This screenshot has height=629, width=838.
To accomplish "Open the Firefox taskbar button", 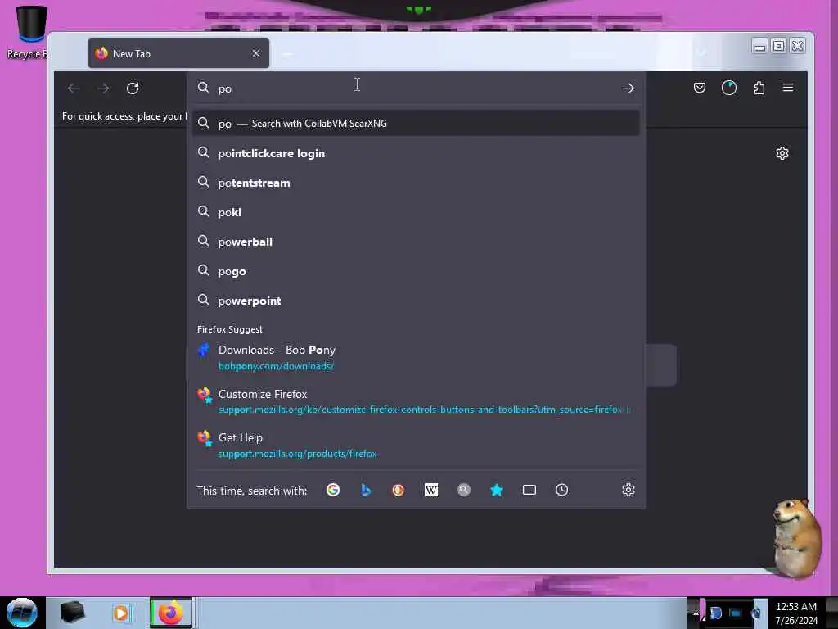I will (171, 613).
